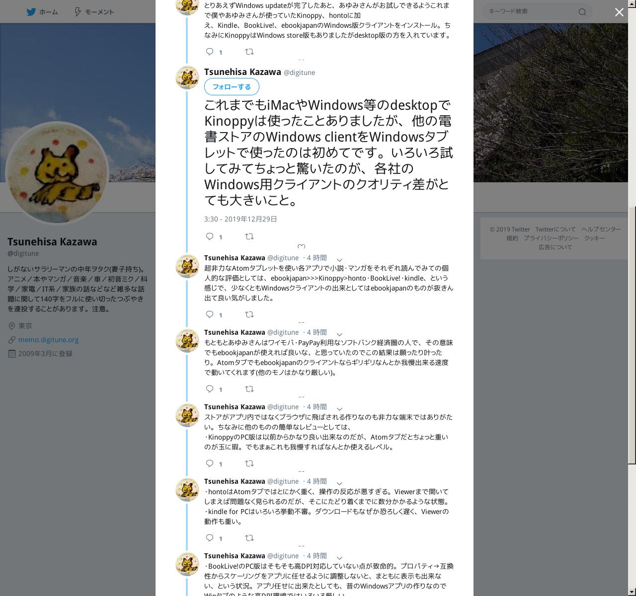The image size is (636, 596).
Task: Reply to the main tweet dated 2019年12月29日
Action: point(210,236)
